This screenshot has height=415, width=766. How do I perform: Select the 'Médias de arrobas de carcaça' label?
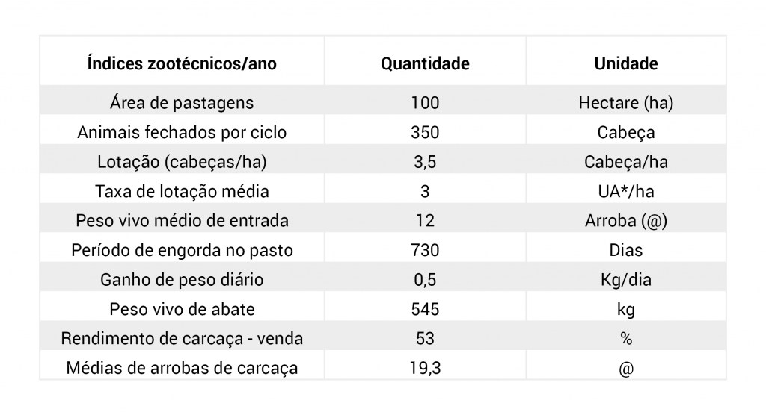(182, 368)
